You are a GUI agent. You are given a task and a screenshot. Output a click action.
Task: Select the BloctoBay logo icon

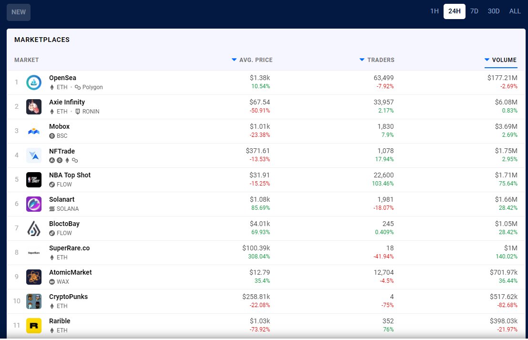click(x=34, y=228)
